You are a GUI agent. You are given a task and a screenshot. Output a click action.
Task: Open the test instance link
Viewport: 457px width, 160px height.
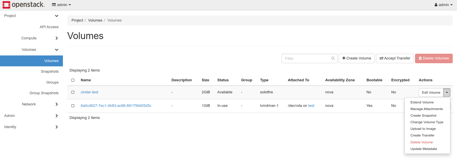point(311,106)
